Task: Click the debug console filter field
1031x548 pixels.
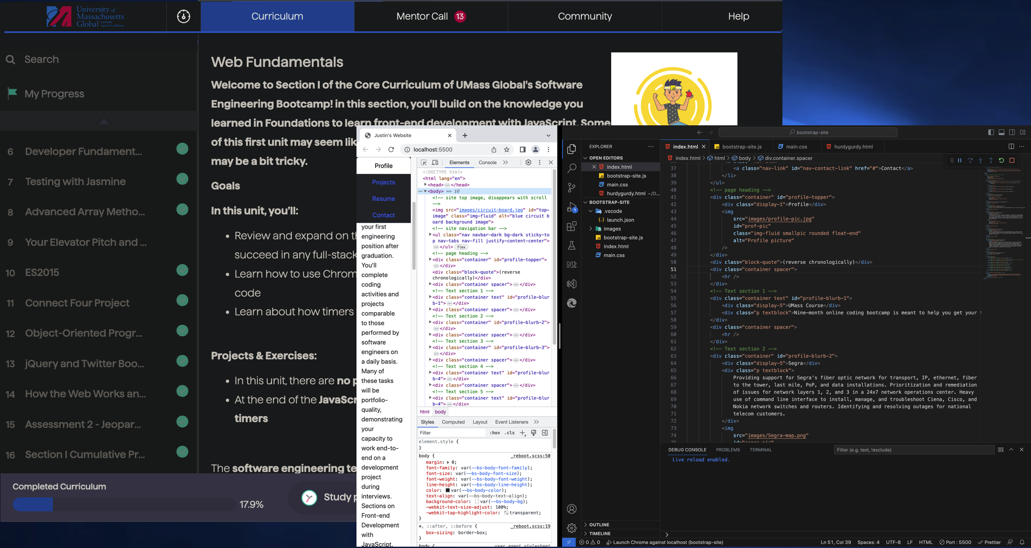Action: pos(913,450)
